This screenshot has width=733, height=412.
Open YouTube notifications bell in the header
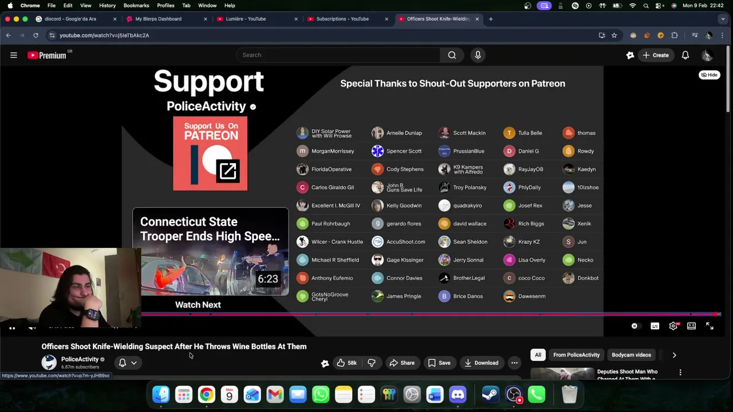click(x=685, y=56)
